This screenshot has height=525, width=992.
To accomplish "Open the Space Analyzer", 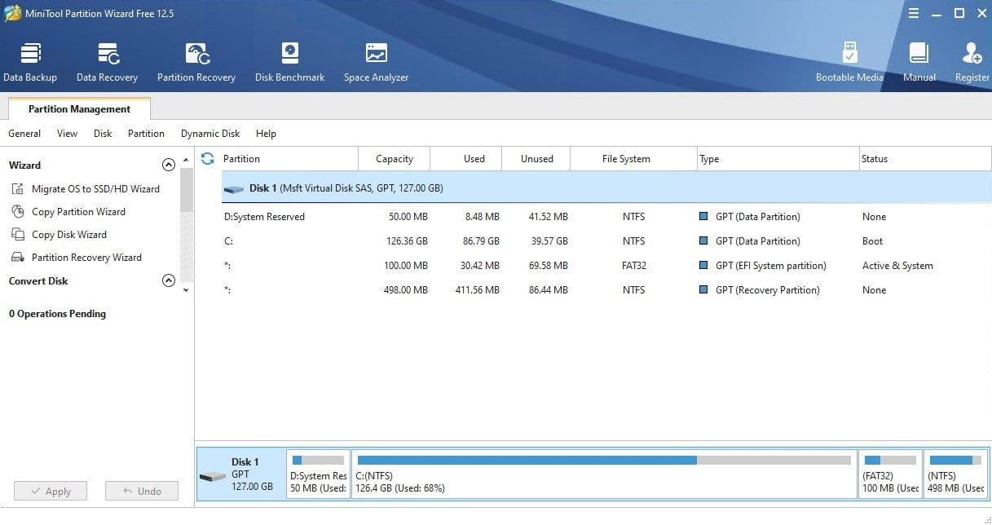I will (376, 59).
